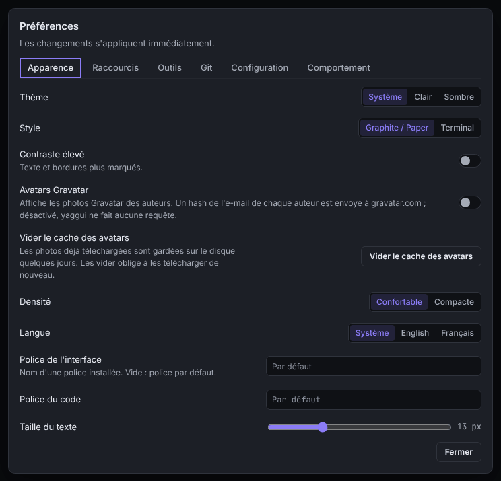Turn on Avatars Gravatar switch

coord(470,202)
